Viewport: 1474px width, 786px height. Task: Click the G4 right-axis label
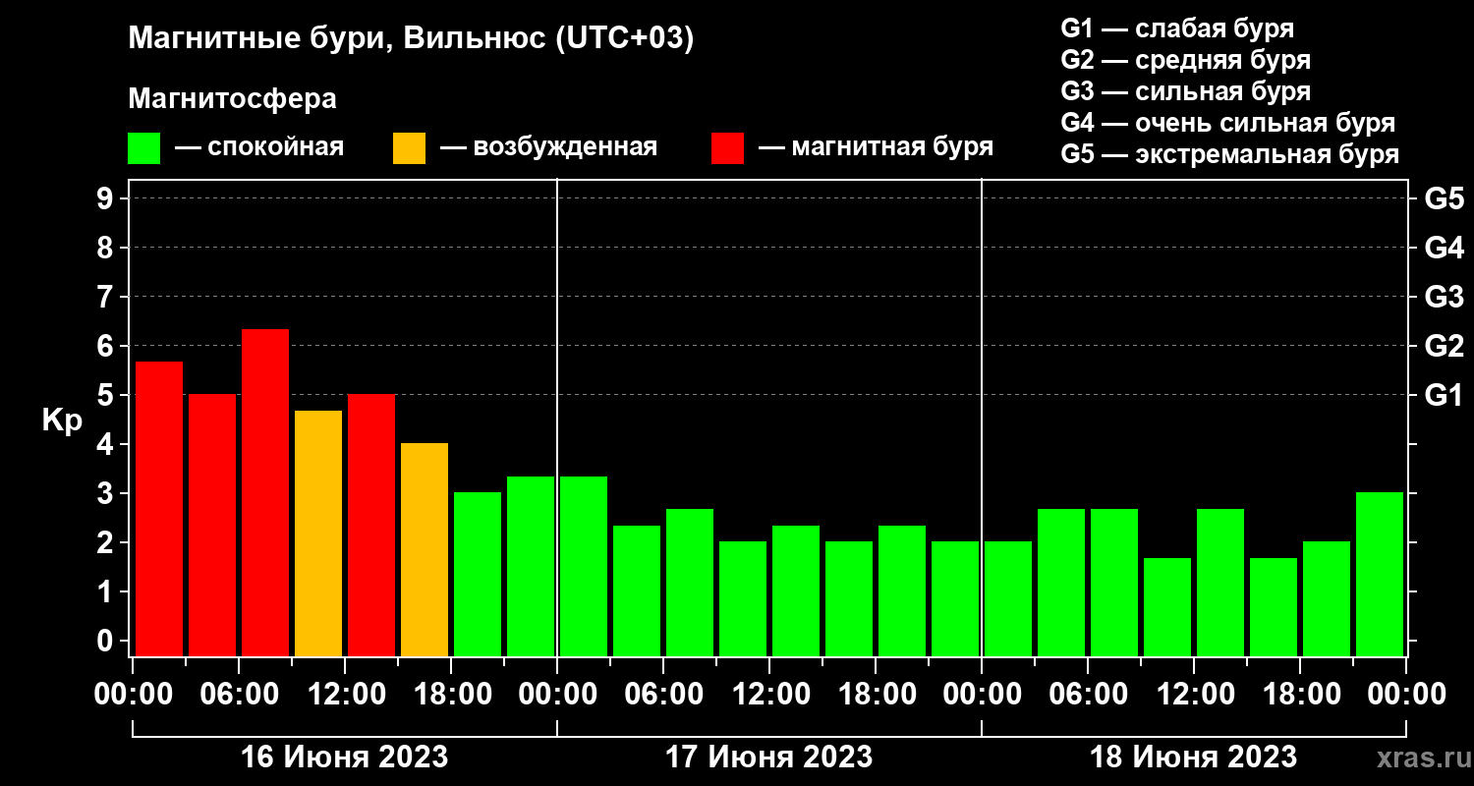[x=1445, y=248]
